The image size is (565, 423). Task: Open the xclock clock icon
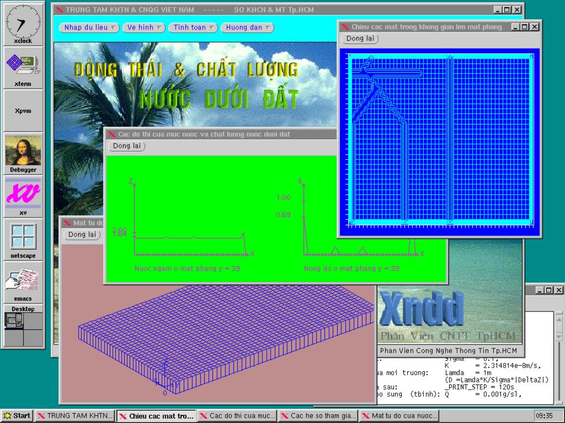[x=23, y=22]
